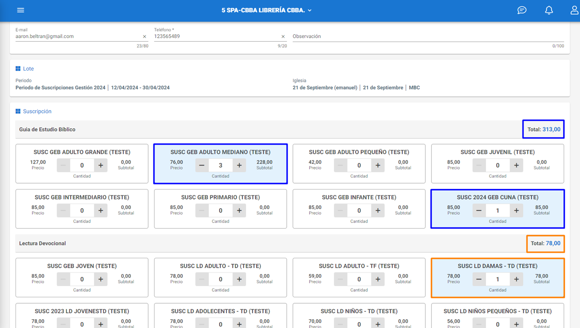Screen dimensions: 580x328
Task: Increase quantity of SUSC GEB JUVENIL
Action: 516,165
